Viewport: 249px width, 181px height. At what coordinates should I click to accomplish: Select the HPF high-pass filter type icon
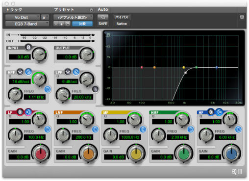point(28,72)
